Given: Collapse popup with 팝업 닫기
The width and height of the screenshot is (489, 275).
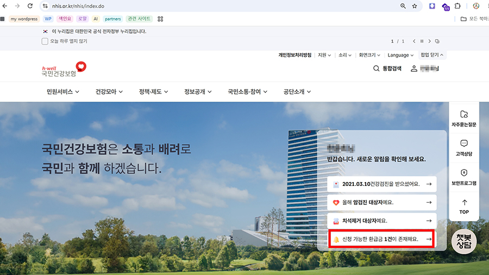Looking at the screenshot, I should click(432, 55).
